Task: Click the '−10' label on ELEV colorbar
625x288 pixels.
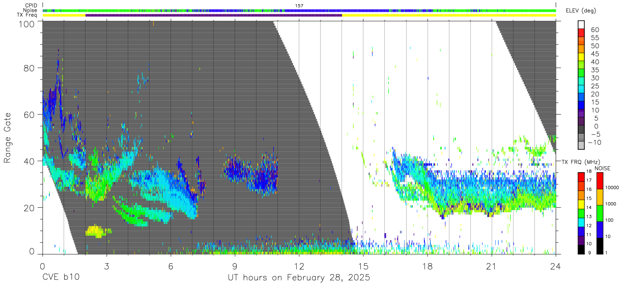Action: coord(593,143)
